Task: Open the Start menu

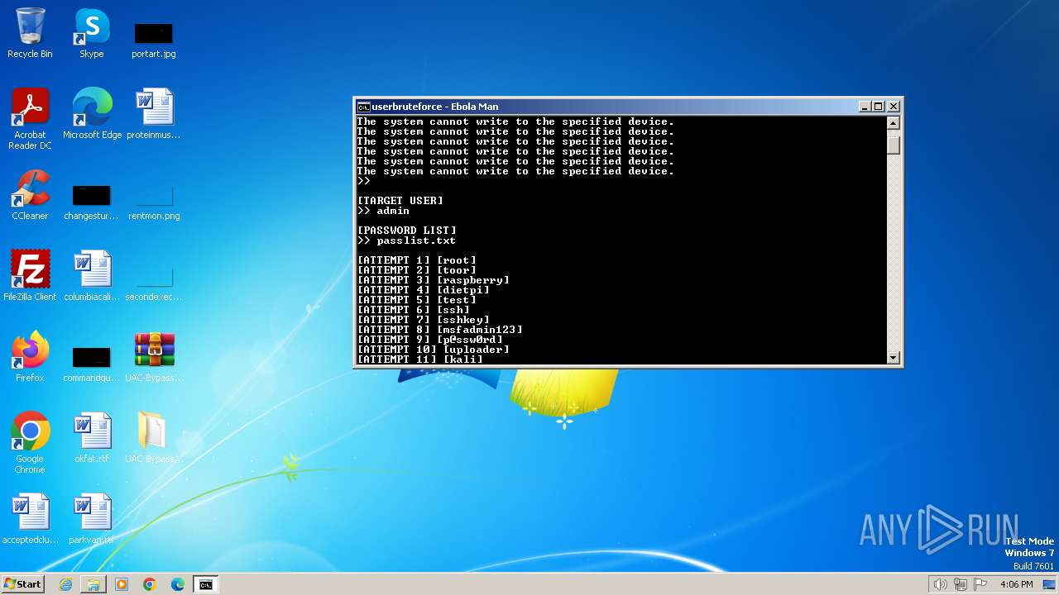Action: click(x=22, y=584)
